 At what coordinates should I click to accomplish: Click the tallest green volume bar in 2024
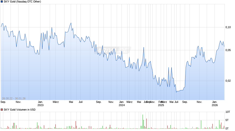143,122
